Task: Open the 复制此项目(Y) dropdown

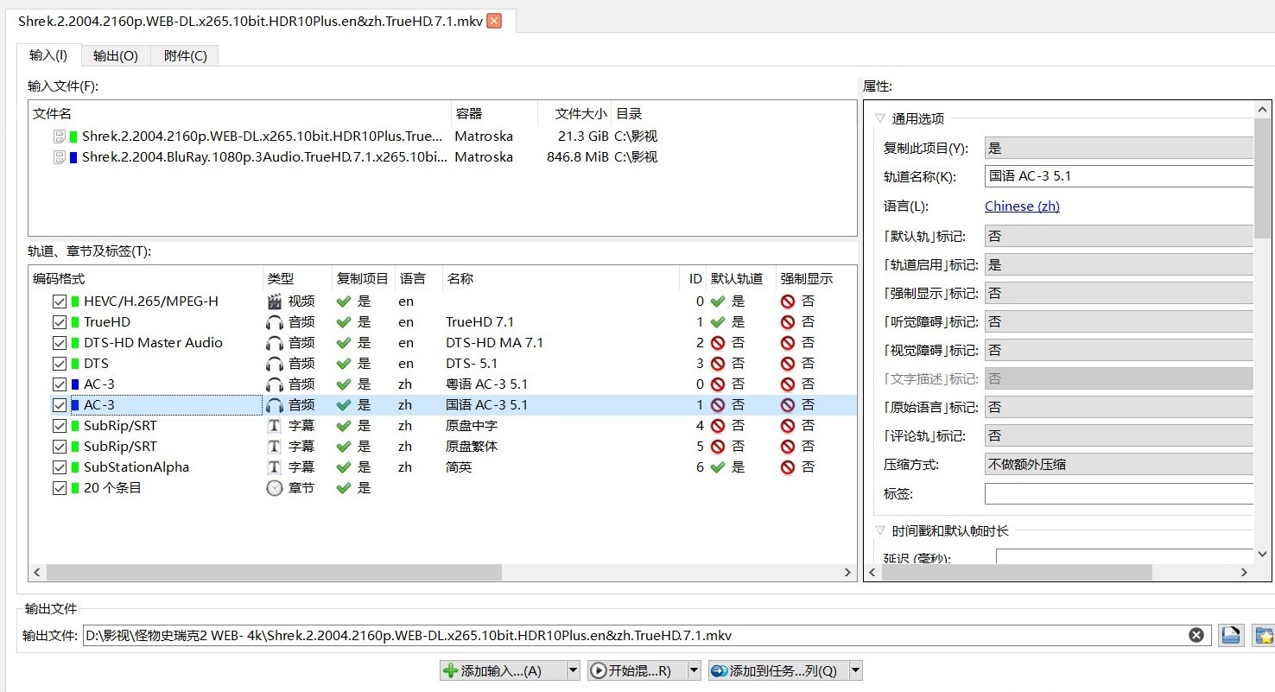Action: [1119, 148]
